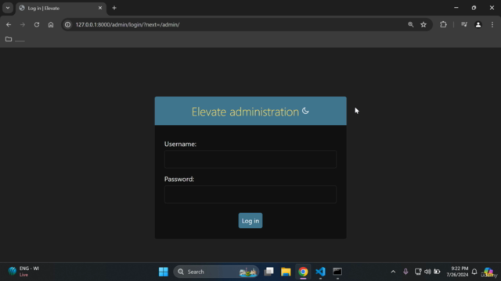
Task: Open the display and network tray icon
Action: coord(417,272)
